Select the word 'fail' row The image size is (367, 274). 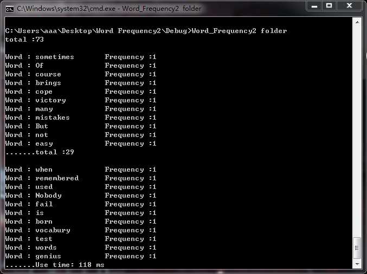(81, 204)
